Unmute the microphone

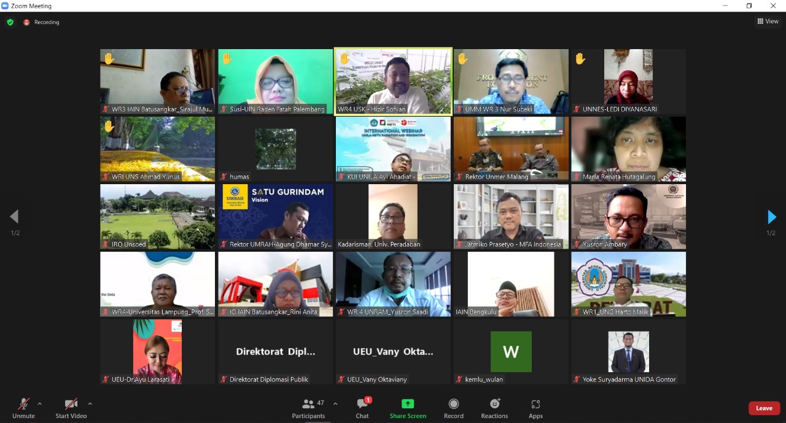[23, 408]
